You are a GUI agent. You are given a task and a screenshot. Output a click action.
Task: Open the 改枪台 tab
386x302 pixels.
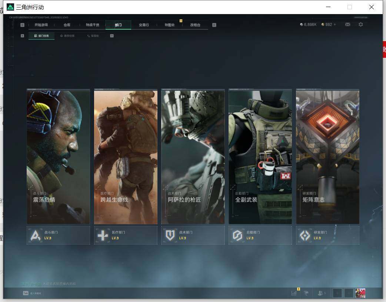[x=195, y=25]
